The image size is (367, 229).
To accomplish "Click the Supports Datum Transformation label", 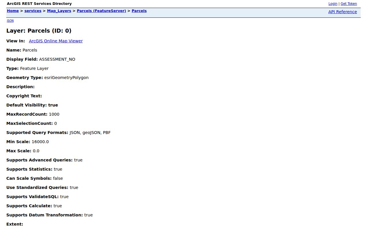I will [x=45, y=215].
